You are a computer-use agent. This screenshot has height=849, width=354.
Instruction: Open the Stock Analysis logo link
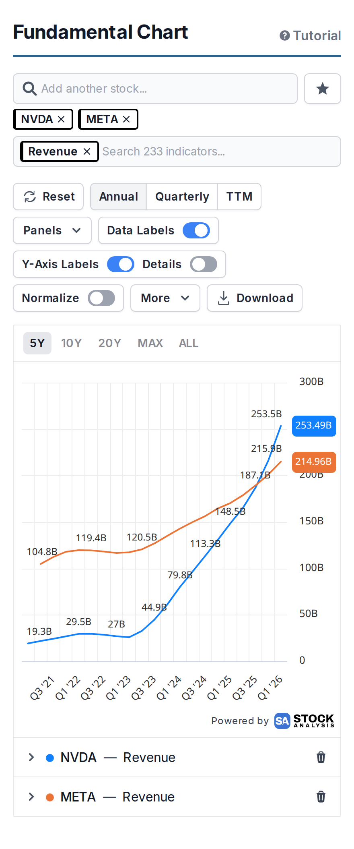[304, 721]
